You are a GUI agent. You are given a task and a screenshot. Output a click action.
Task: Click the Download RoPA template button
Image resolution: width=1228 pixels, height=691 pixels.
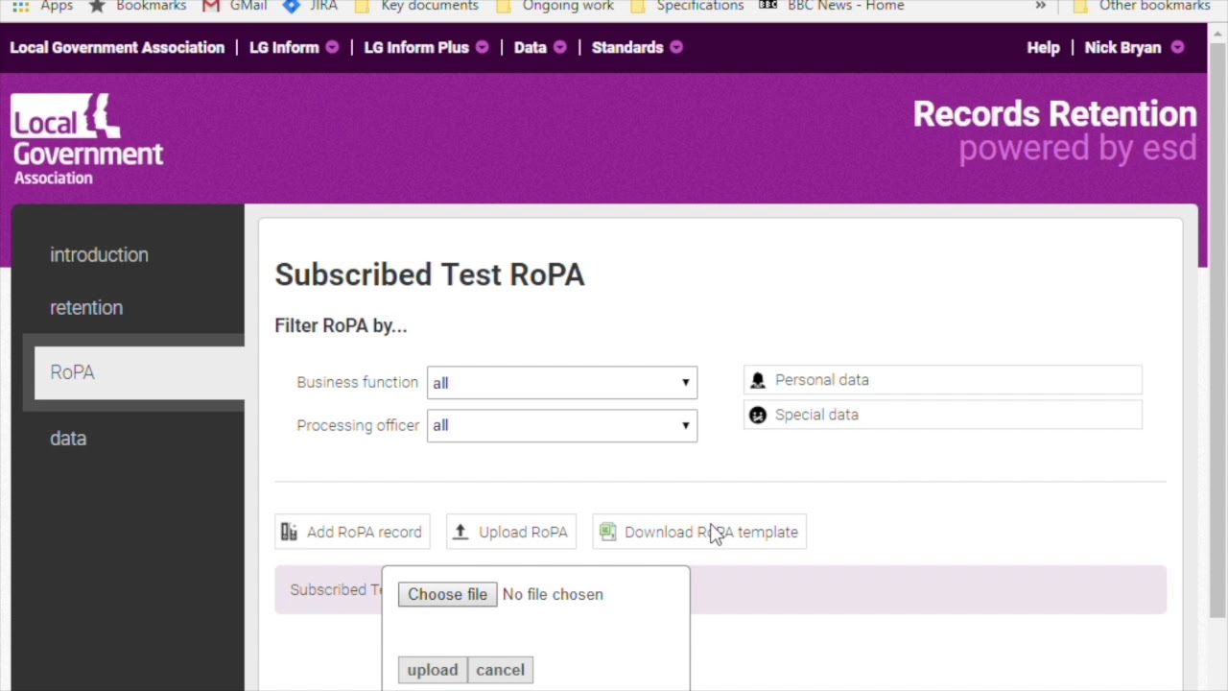tap(699, 532)
